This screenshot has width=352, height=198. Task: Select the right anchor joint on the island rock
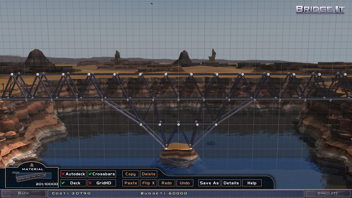191,148
